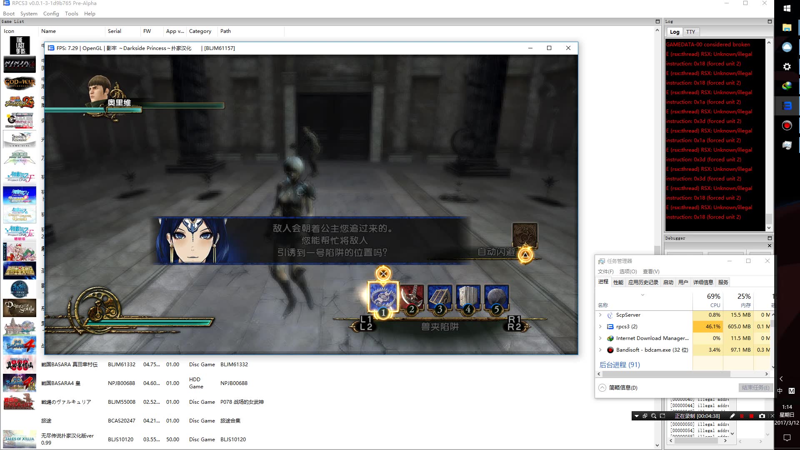Image resolution: width=800 pixels, height=450 pixels.
Task: Select Ninja Gaiden game icon
Action: (x=20, y=64)
